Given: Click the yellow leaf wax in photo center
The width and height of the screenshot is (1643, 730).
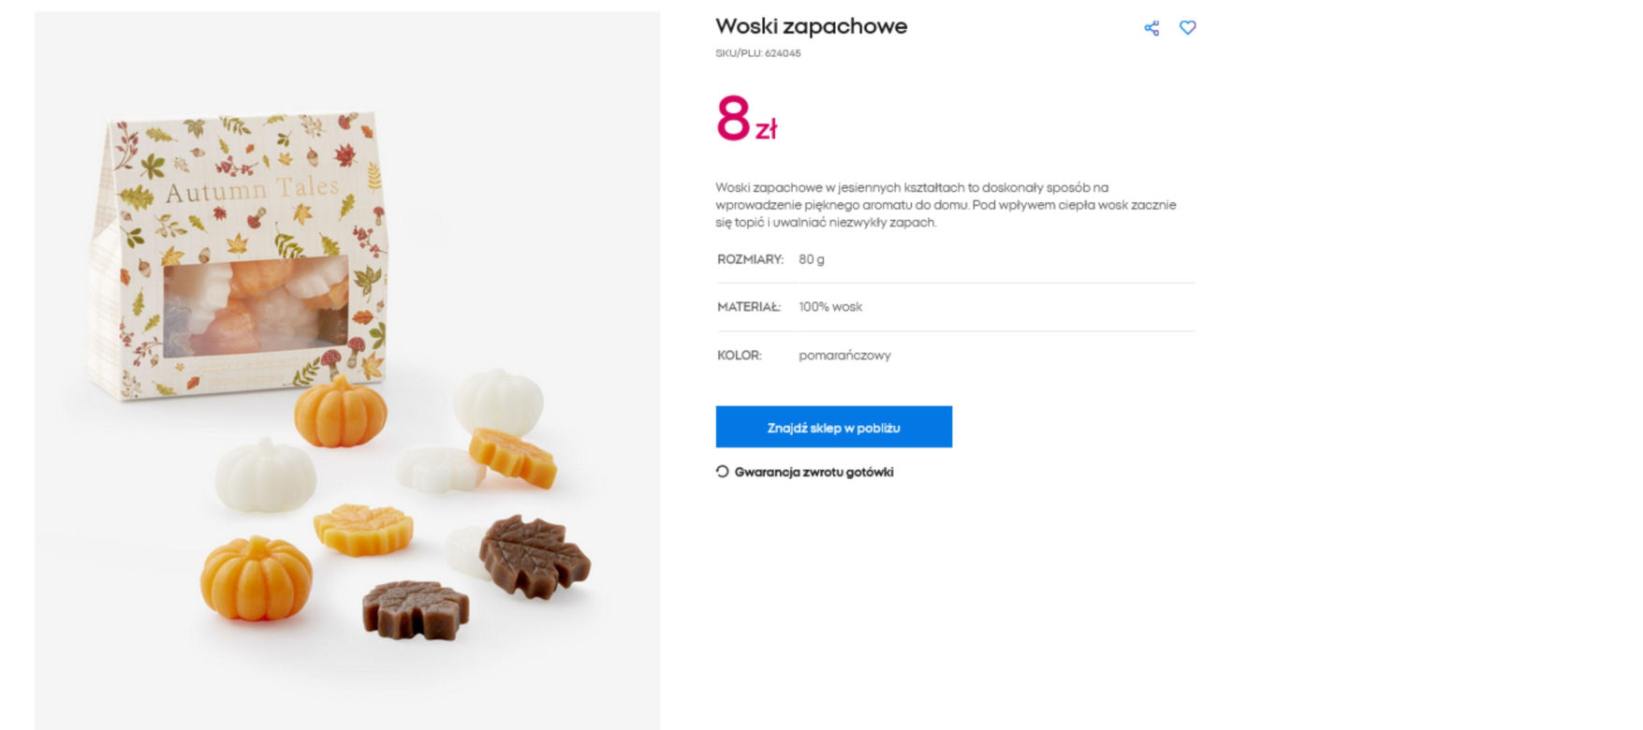Looking at the screenshot, I should (x=363, y=529).
